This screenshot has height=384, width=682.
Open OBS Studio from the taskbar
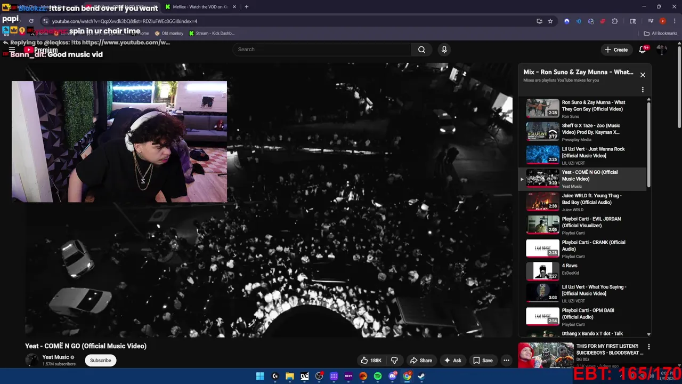pyautogui.click(x=319, y=376)
